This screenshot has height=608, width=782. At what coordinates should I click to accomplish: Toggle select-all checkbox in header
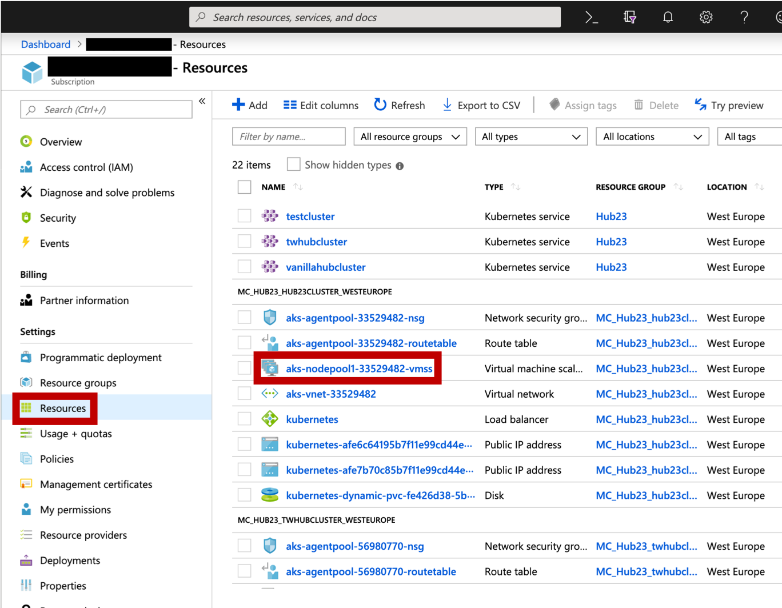pos(245,187)
